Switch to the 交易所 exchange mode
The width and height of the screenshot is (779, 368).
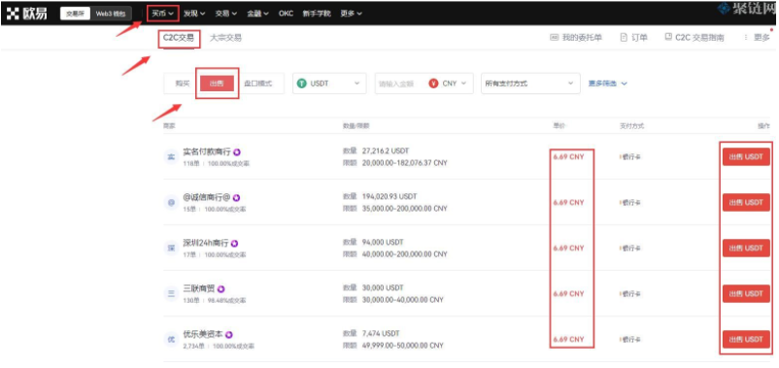coord(76,14)
